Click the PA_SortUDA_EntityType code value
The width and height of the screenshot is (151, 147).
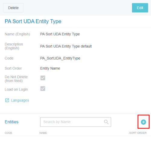60,58
